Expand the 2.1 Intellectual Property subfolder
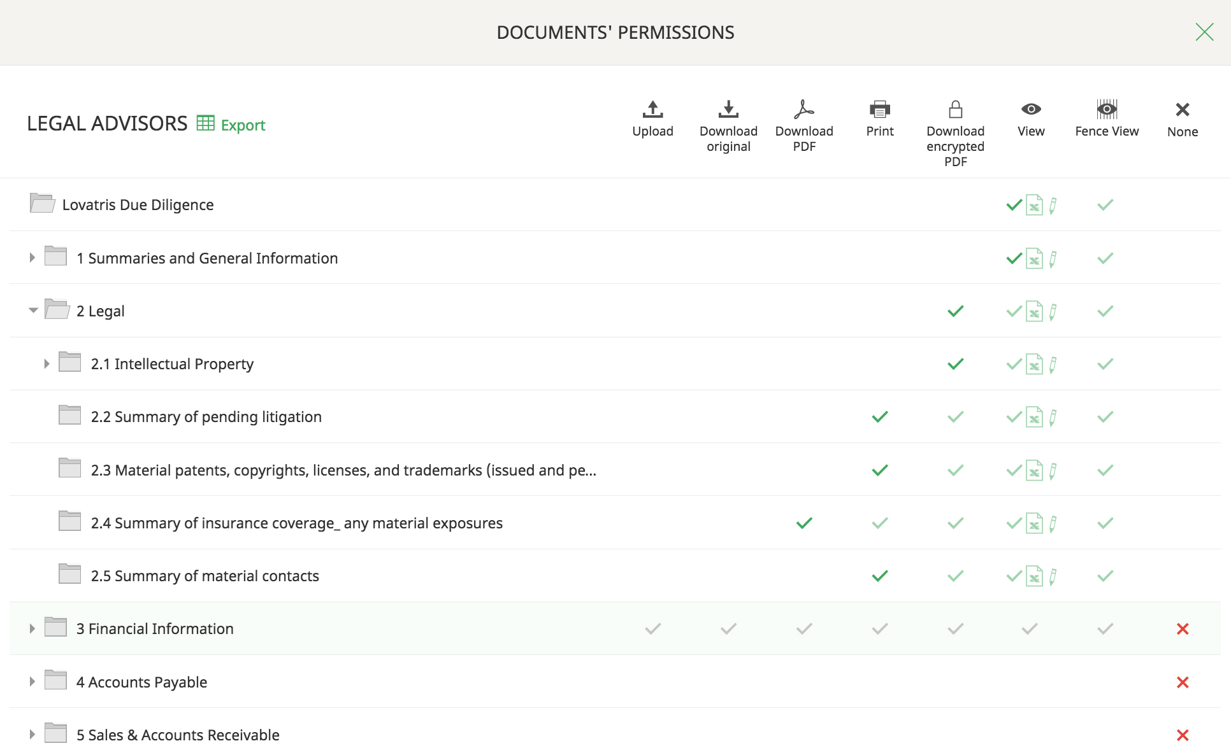 (x=45, y=363)
